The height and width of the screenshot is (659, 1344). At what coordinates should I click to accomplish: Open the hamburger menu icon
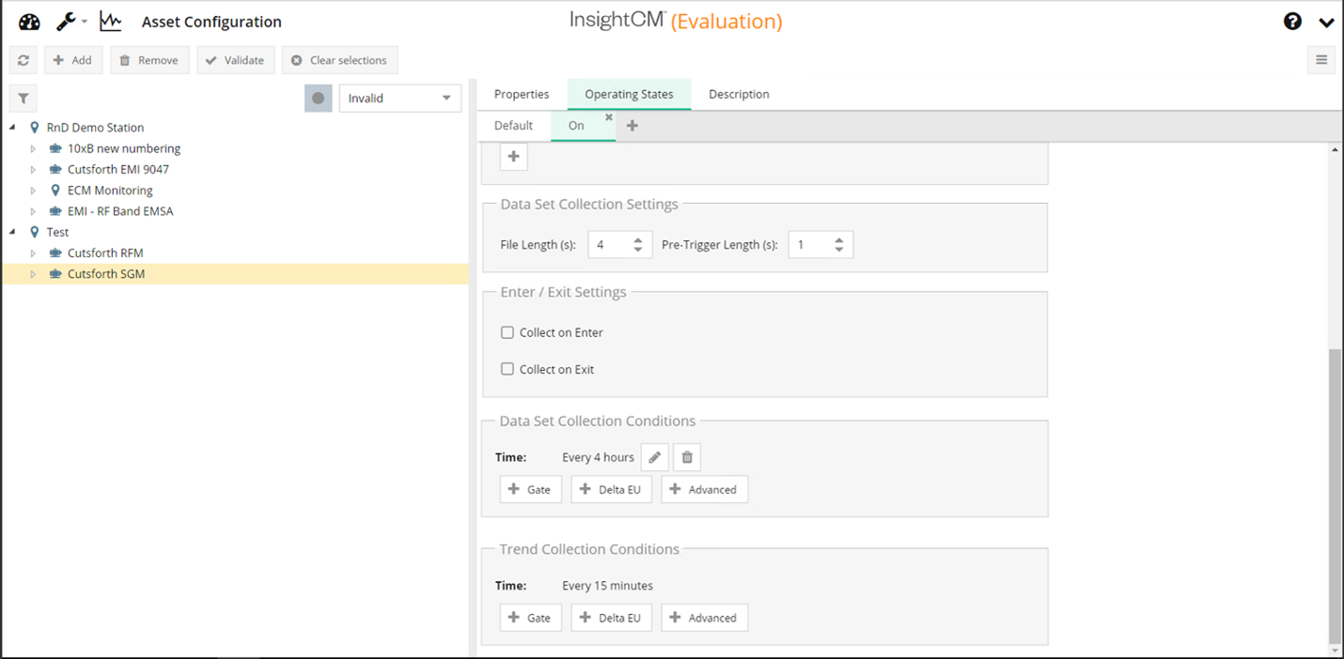point(1321,60)
